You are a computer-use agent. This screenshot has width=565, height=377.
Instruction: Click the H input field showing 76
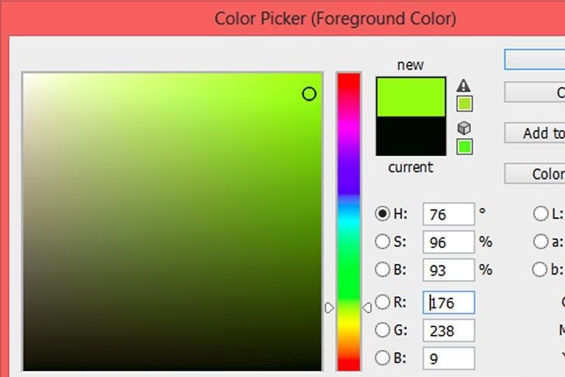[x=449, y=215]
